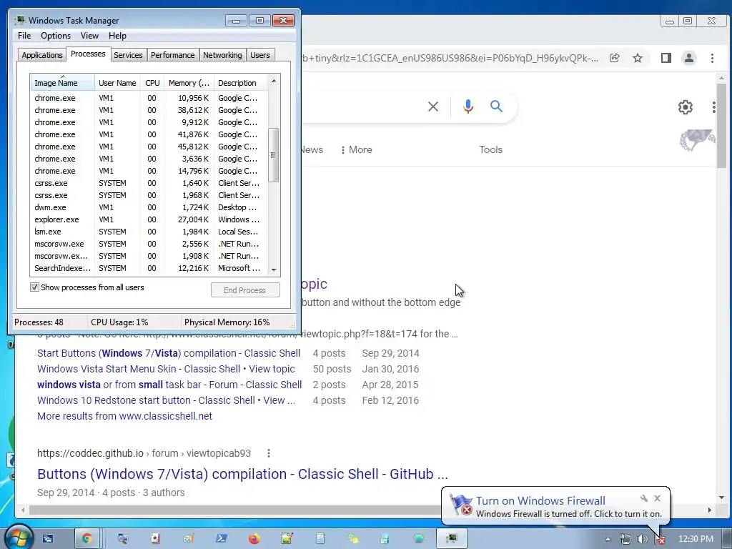The height and width of the screenshot is (549, 732).
Task: Open the More search filters dropdown
Action: 357,150
